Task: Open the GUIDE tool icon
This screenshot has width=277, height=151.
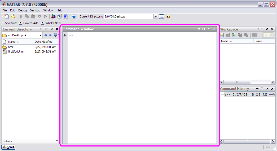Action: (60, 16)
